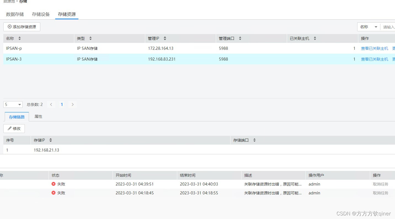Open the 属性 sub-tab
The width and height of the screenshot is (395, 219).
click(38, 116)
